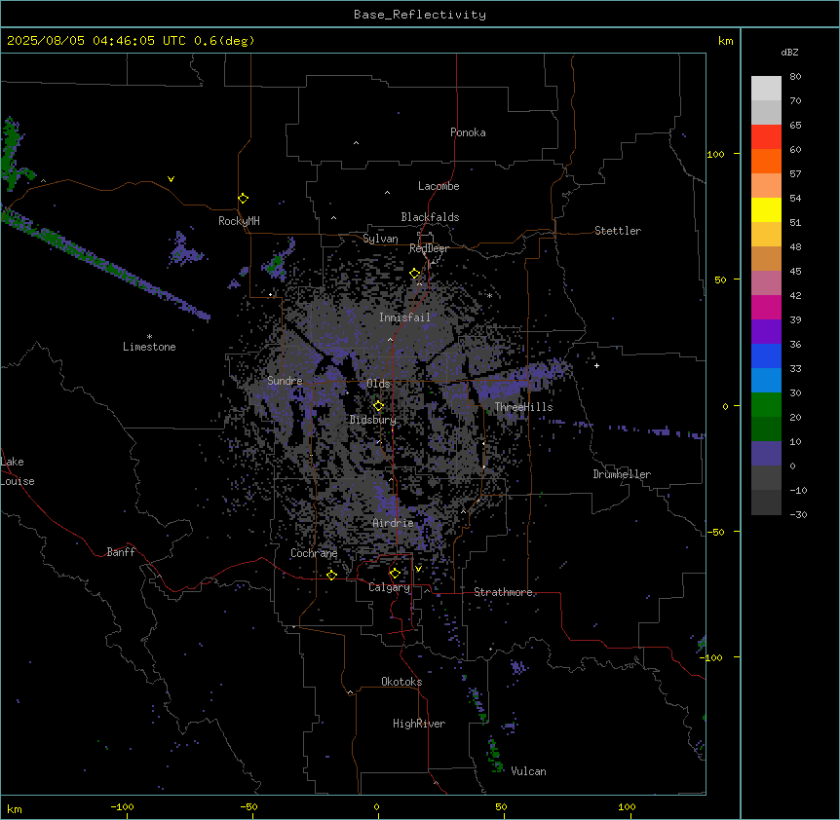
Task: Click the magenta 42 dBZ legend swatch
Action: click(x=766, y=307)
